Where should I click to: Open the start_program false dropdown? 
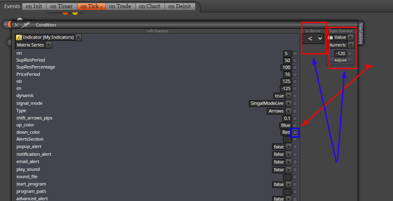pos(288,185)
